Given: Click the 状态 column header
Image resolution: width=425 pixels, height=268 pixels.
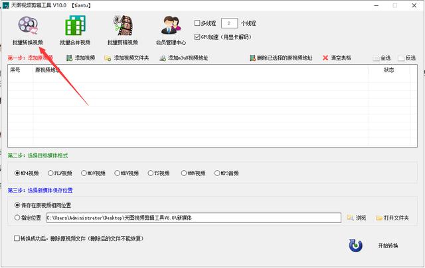Looking at the screenshot, I should coord(389,70).
